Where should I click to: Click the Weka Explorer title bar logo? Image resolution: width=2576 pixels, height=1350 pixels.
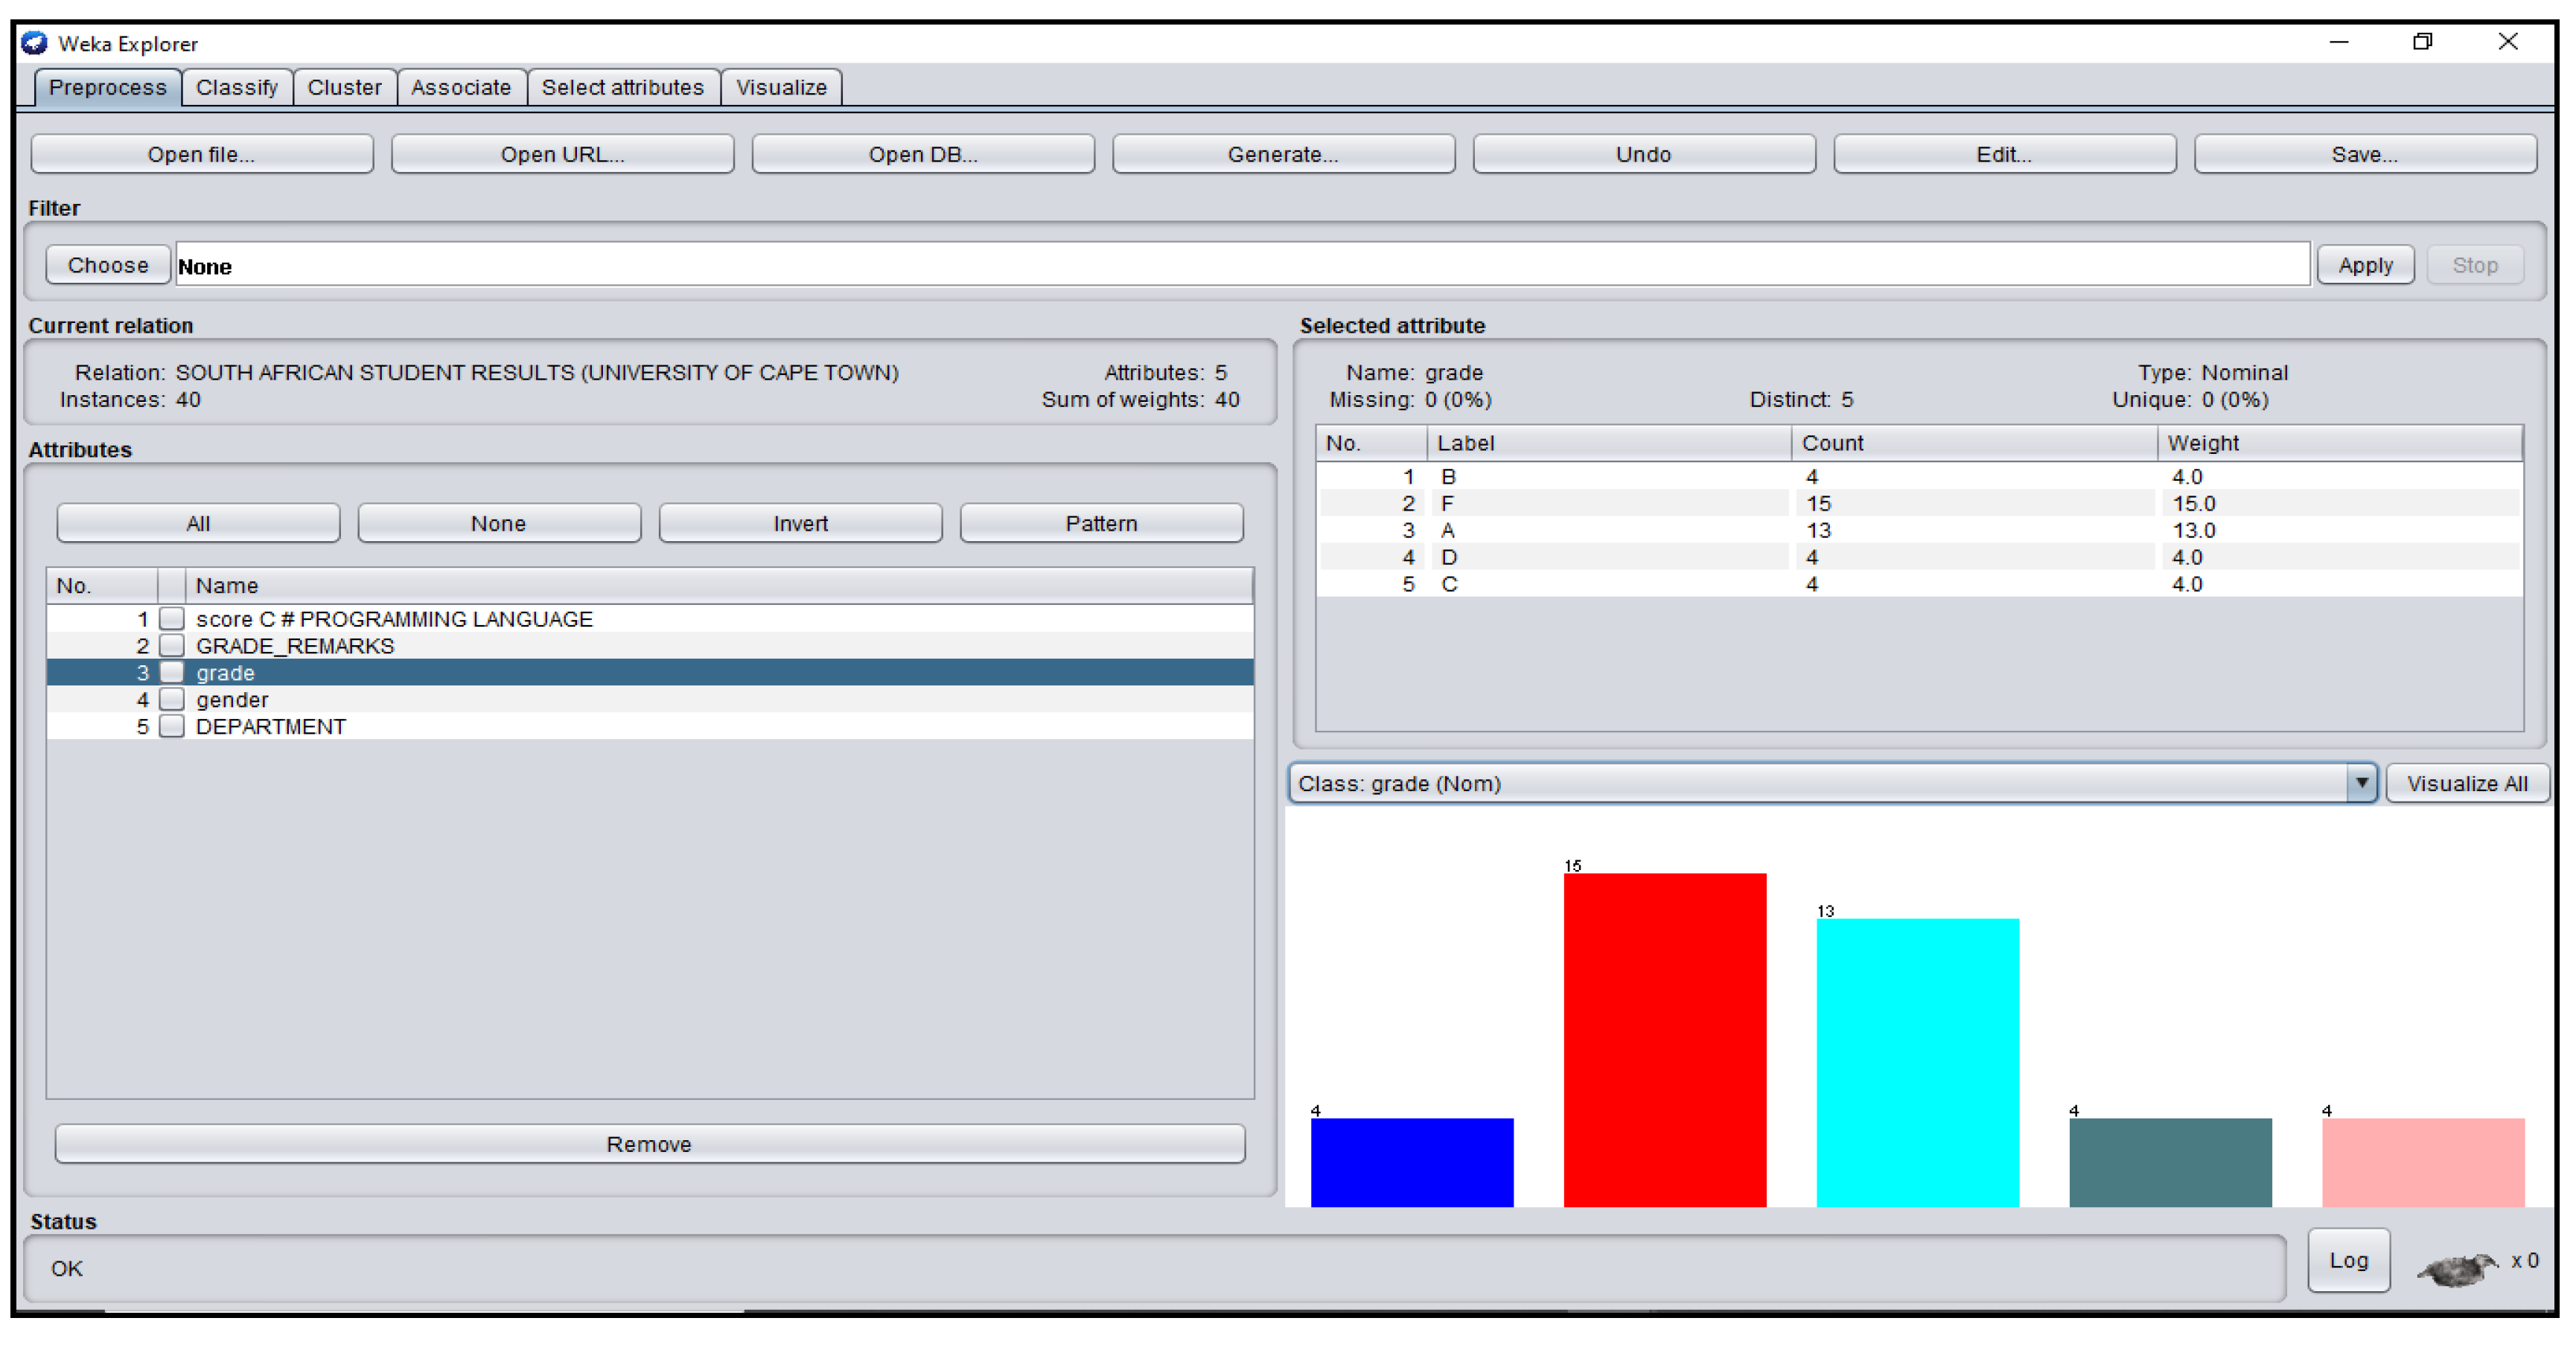[34, 43]
